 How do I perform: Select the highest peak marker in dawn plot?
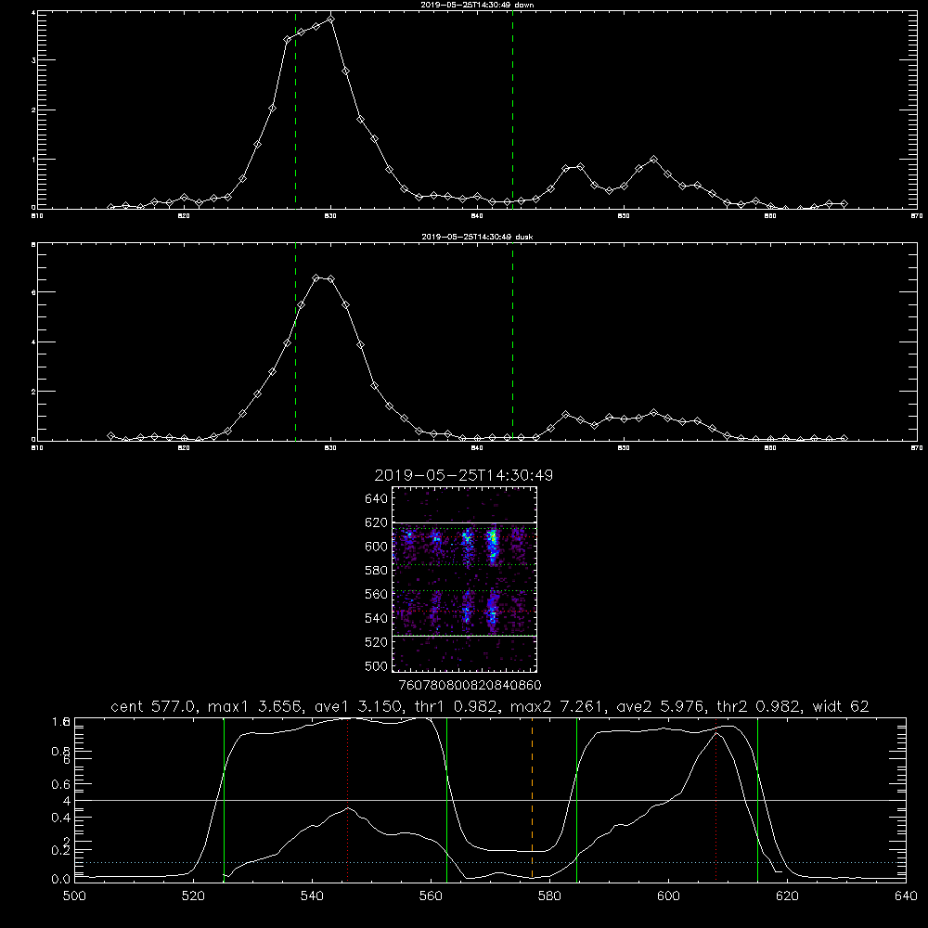331,19
